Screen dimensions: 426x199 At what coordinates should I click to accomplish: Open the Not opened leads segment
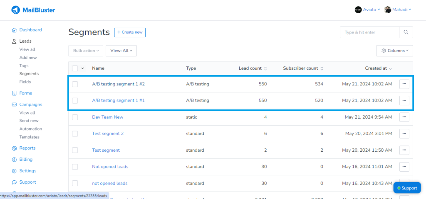coord(110,167)
